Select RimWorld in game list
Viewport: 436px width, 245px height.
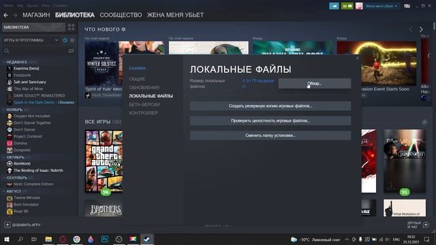22,163
